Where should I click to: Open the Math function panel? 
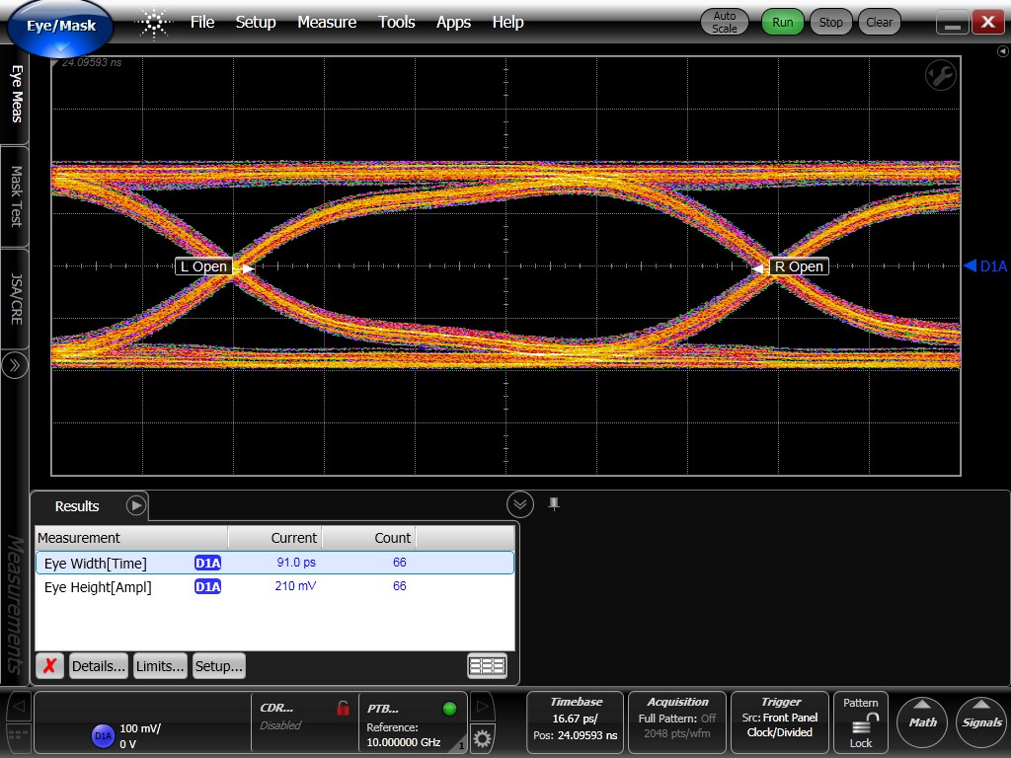pyautogui.click(x=921, y=722)
